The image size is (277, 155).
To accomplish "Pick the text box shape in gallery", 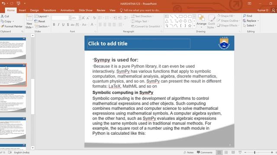I will pyautogui.click(x=167, y=16).
